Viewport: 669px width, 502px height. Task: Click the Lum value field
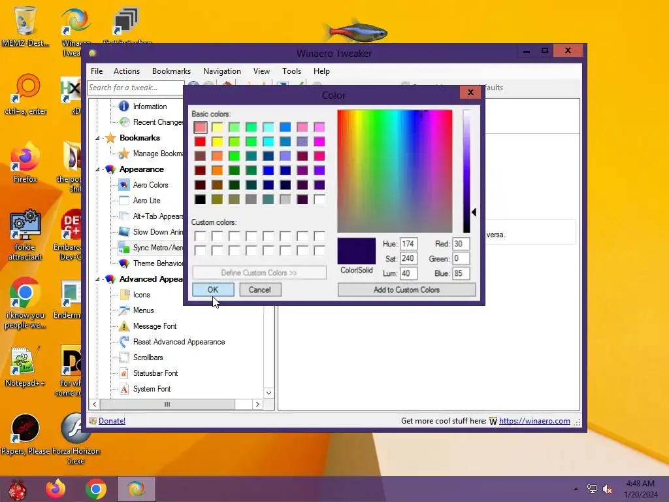[408, 274]
